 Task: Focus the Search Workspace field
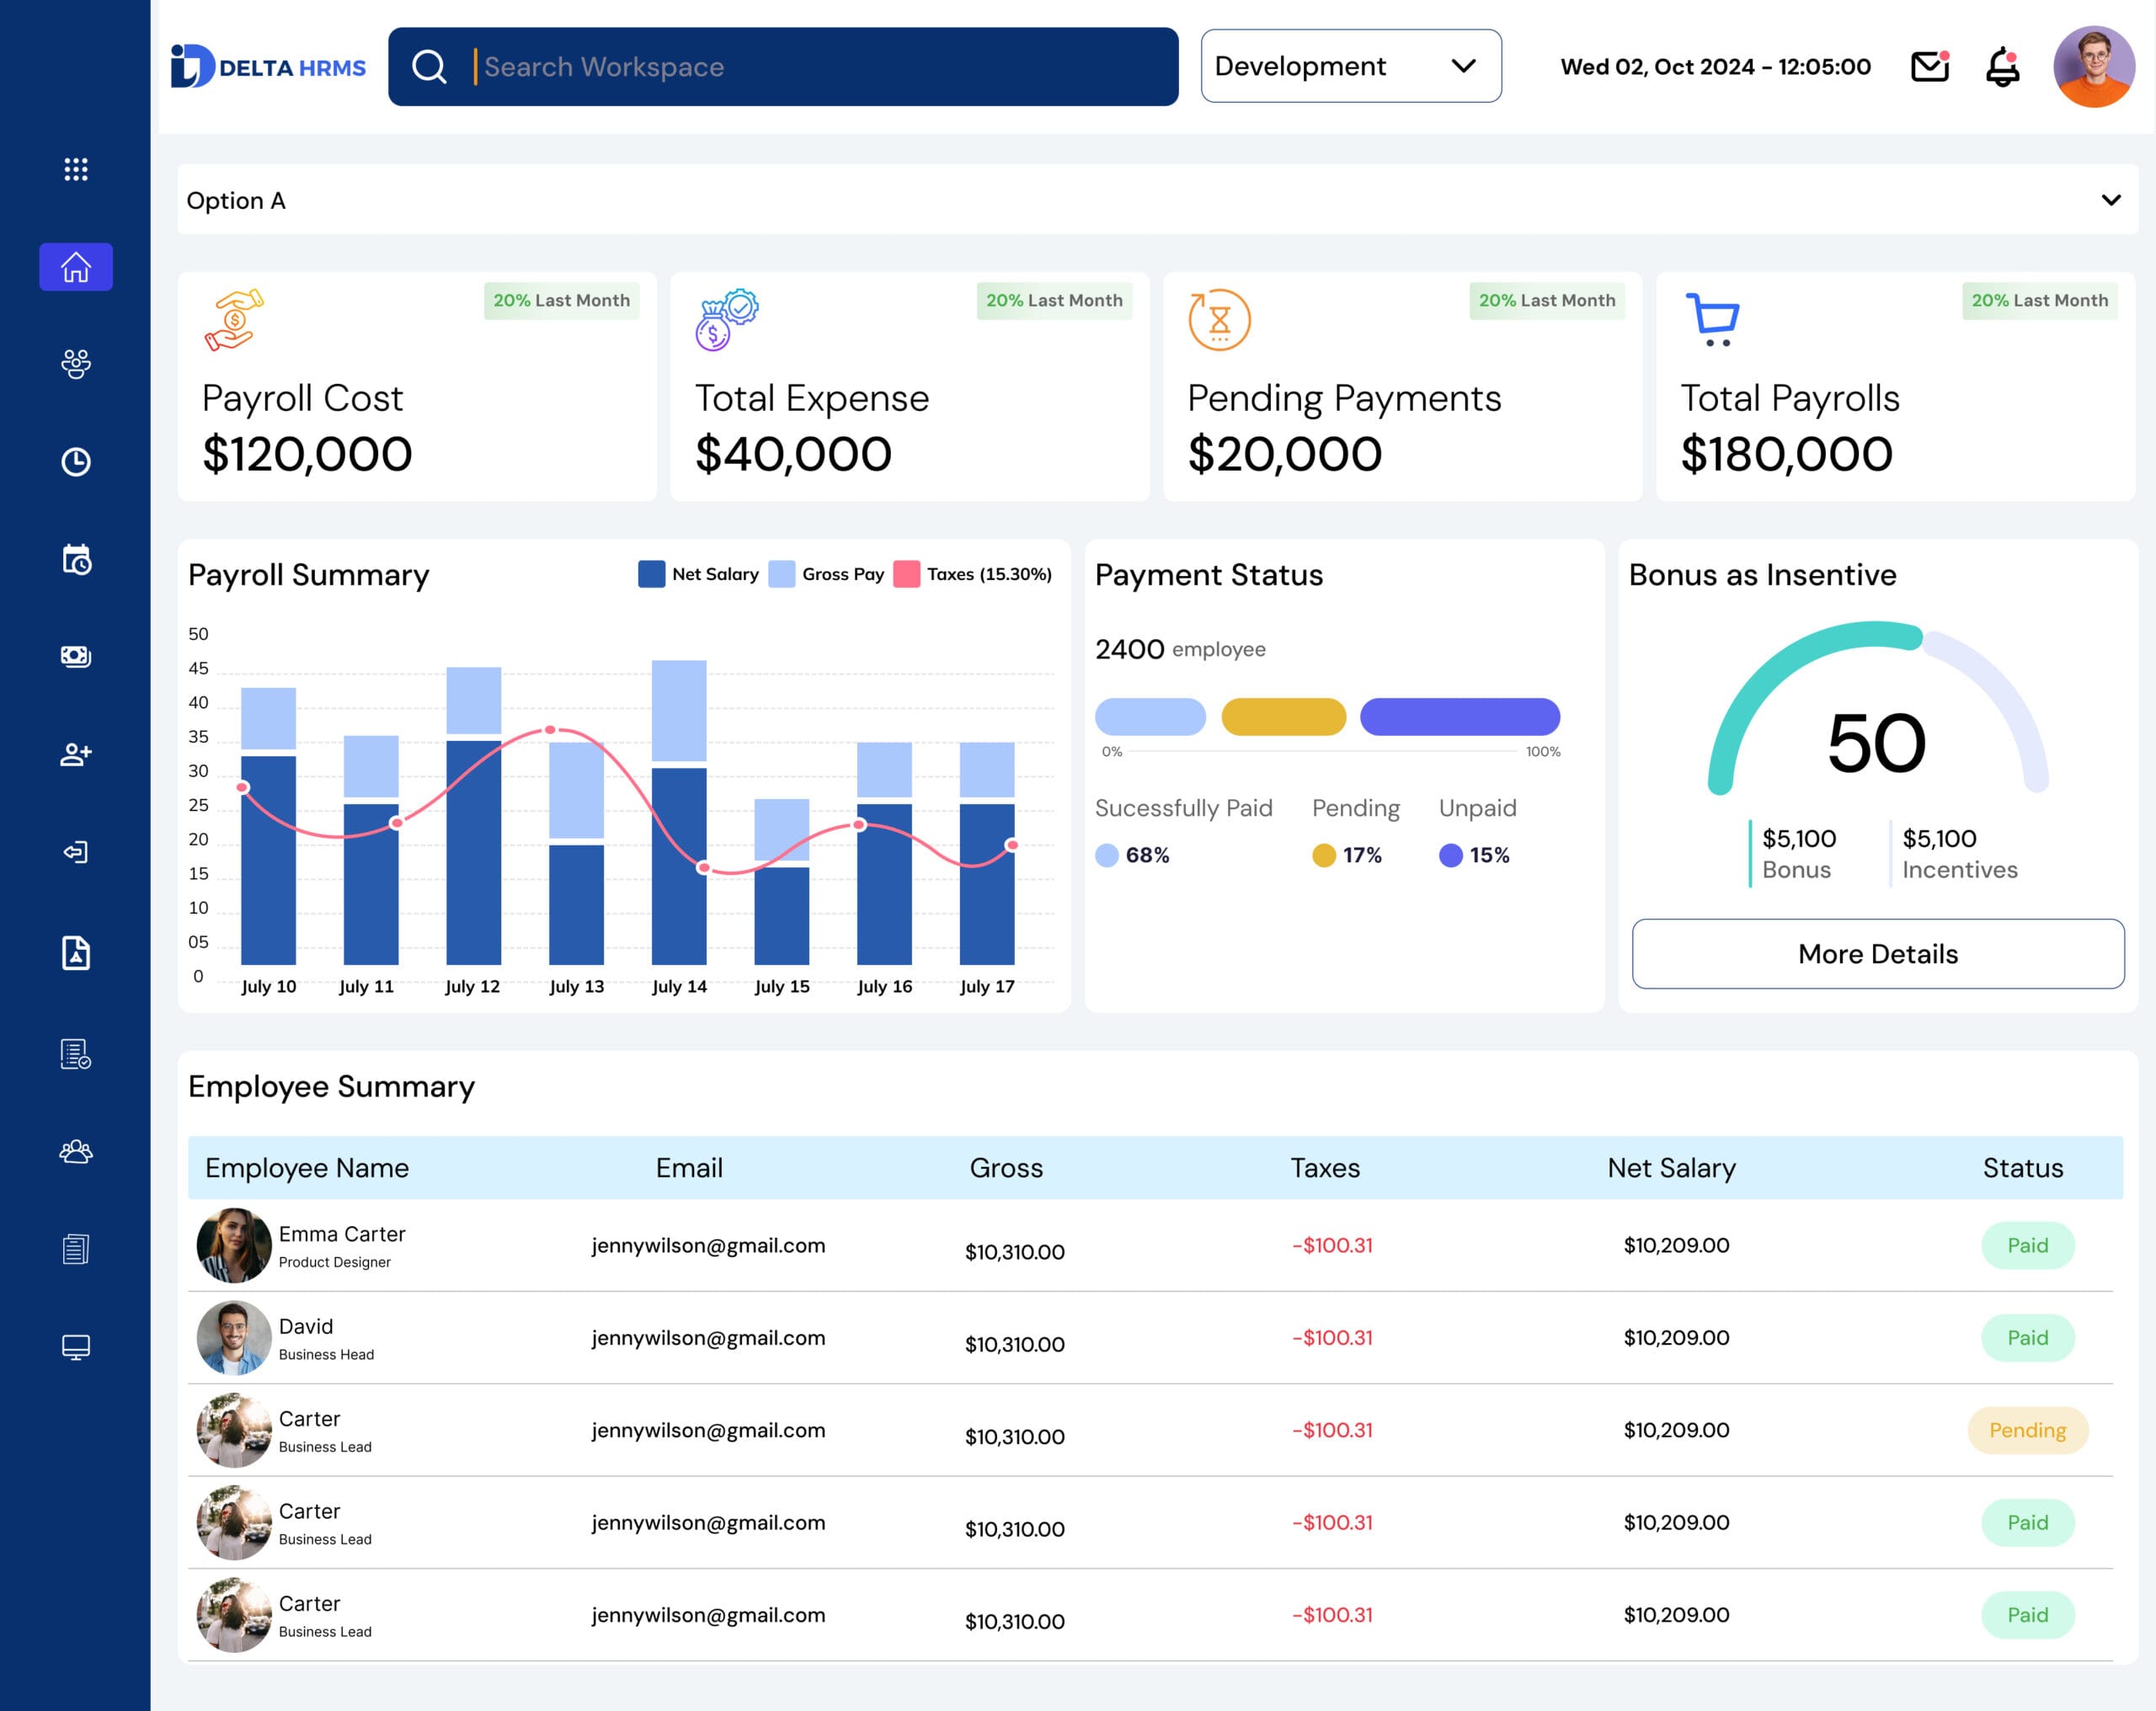pos(783,67)
